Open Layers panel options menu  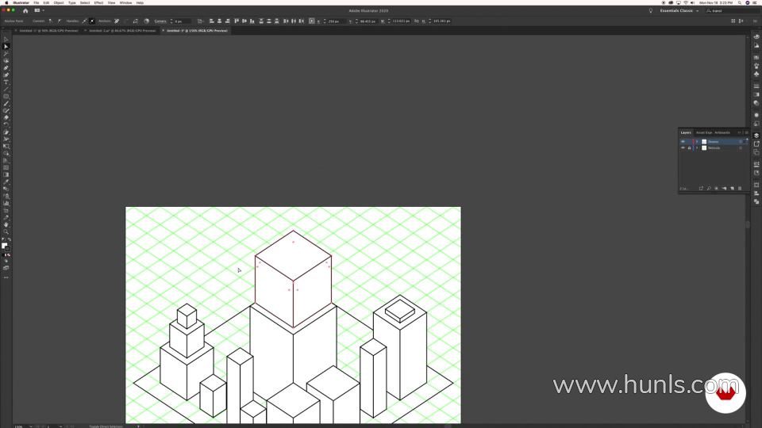[746, 132]
